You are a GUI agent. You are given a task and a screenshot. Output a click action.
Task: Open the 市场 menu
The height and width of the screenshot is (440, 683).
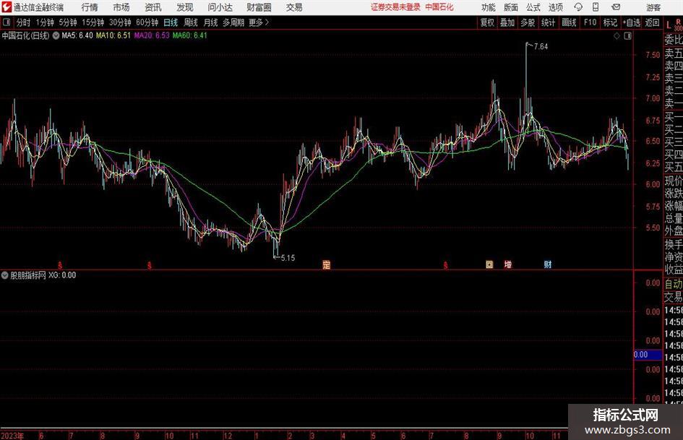tap(121, 7)
